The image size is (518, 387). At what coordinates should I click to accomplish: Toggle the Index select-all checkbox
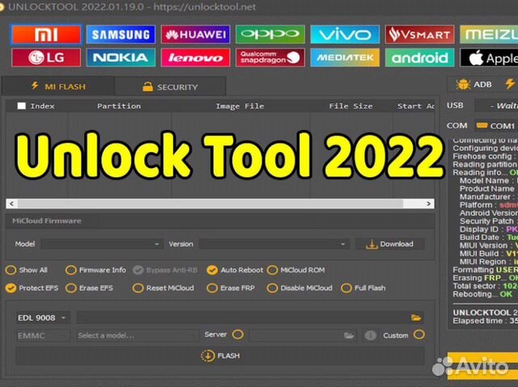22,106
